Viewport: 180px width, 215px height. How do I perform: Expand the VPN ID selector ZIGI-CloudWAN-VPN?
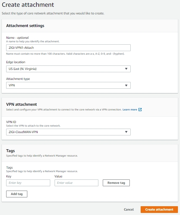click(68, 132)
